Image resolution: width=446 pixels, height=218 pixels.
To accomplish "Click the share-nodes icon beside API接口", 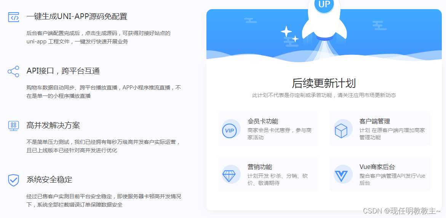I will [13, 72].
